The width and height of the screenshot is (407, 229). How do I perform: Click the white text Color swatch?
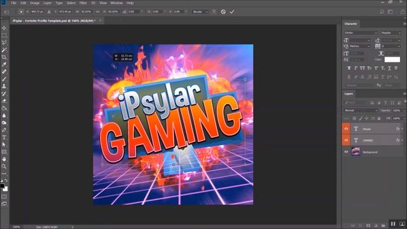(392, 59)
